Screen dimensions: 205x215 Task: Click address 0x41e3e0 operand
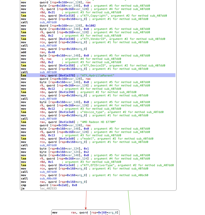point(67,165)
